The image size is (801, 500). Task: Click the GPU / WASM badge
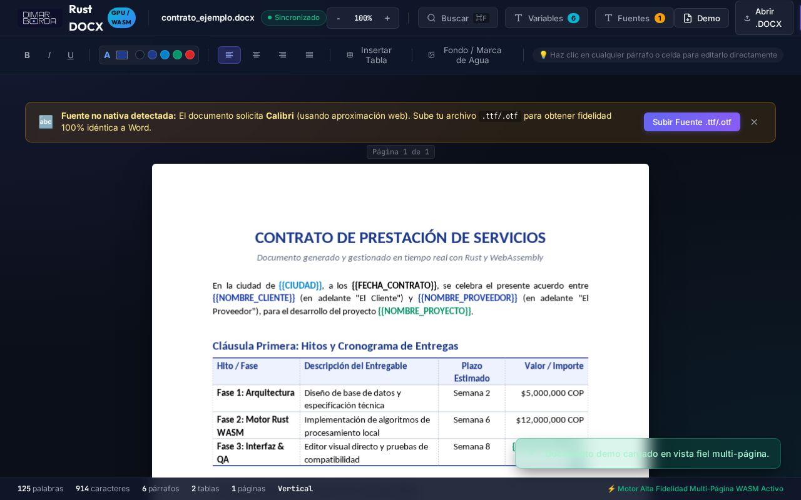click(x=121, y=18)
